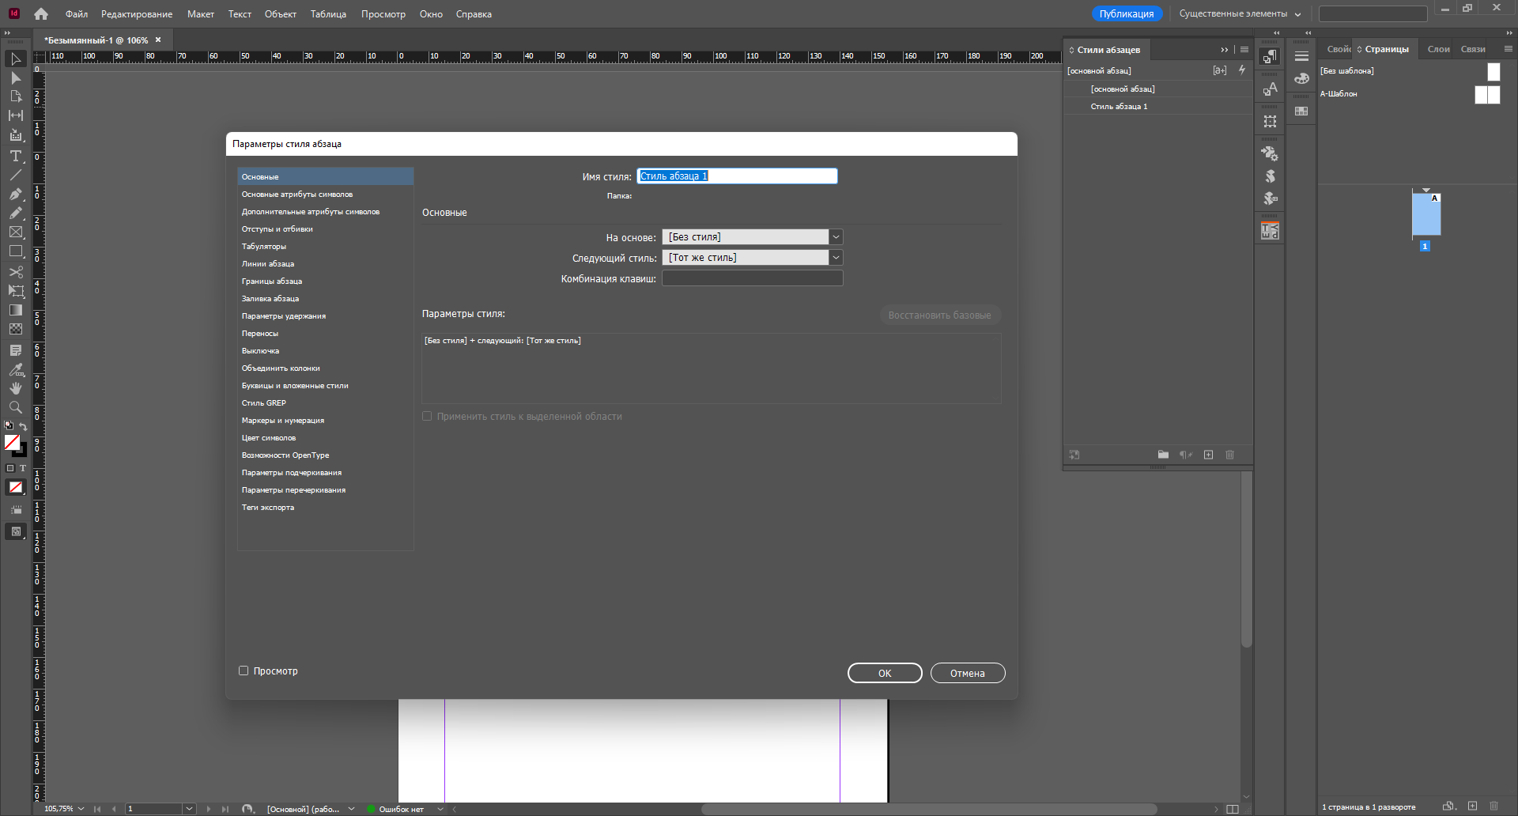The image size is (1518, 816).
Task: Select Стиль абзаца 1 in the styles list
Action: point(1158,107)
